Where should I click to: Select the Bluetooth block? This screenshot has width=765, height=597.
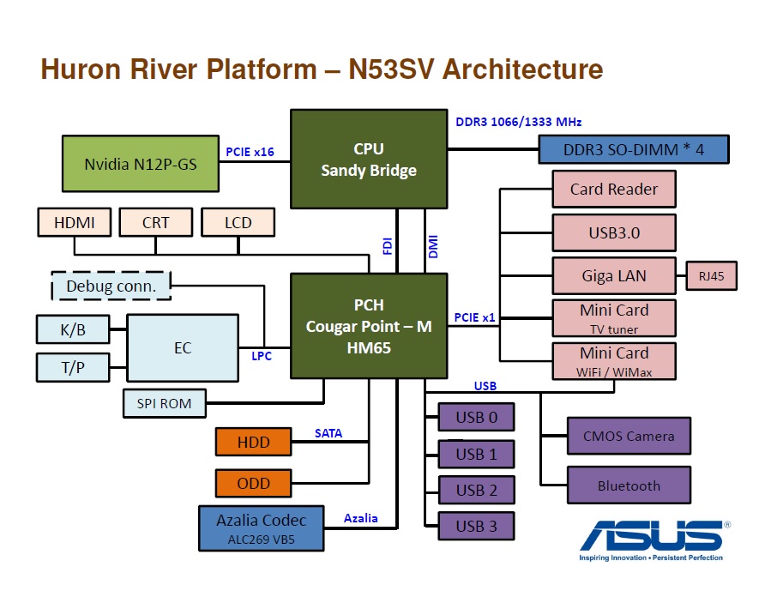pyautogui.click(x=629, y=485)
